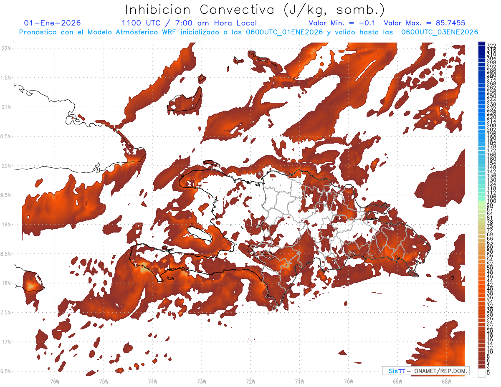Click the '20N' latitude label
The height and width of the screenshot is (387, 501).
(6, 166)
